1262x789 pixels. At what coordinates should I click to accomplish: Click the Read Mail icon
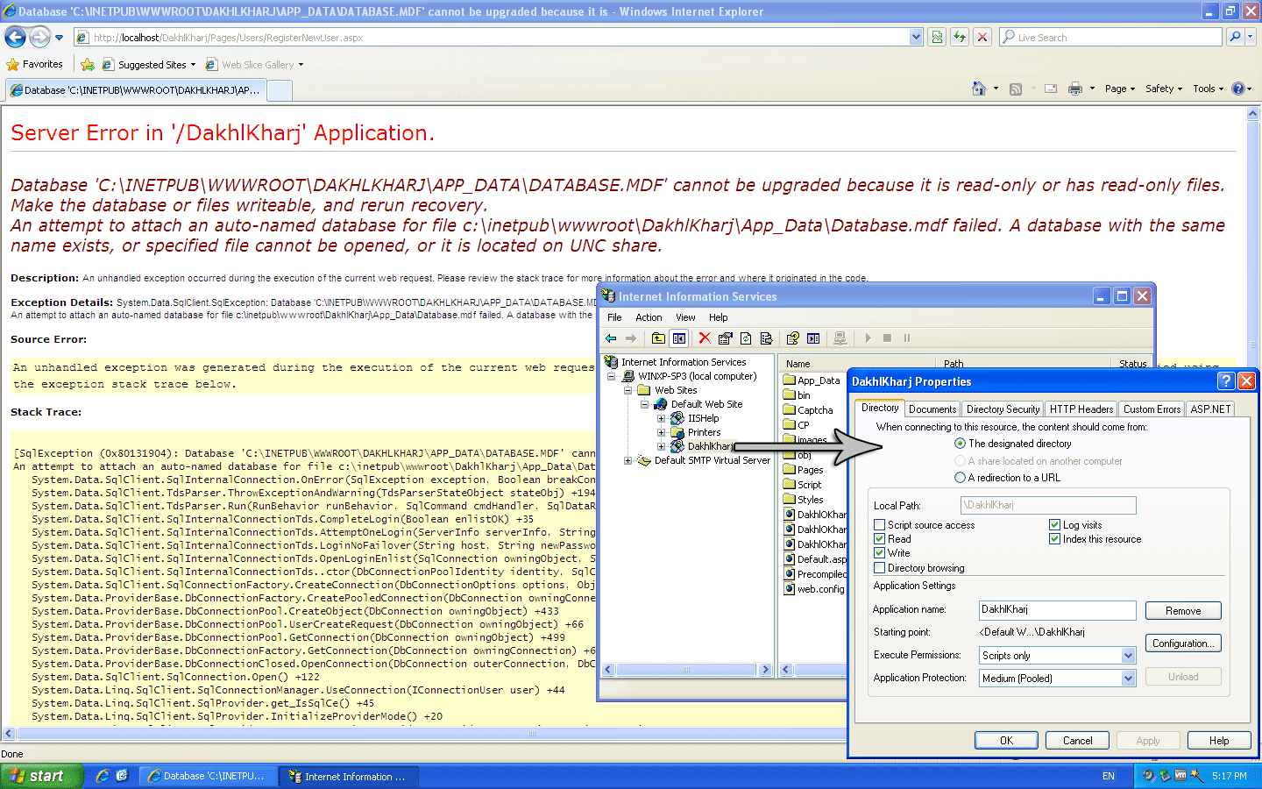pos(1051,89)
